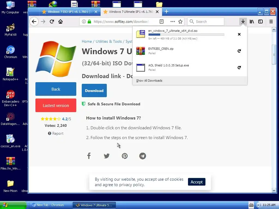Image resolution: width=279 pixels, height=209 pixels.
Task: Open the Library toolbar icon
Action: pos(252,21)
